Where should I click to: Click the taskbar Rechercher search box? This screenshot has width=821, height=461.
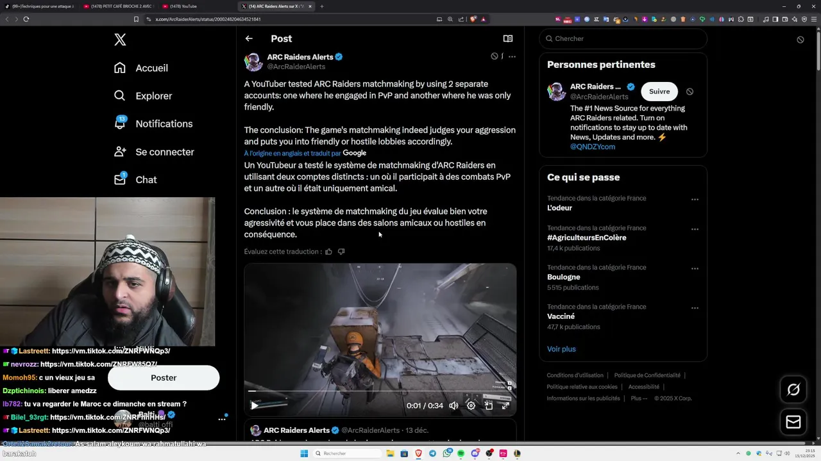(346, 453)
